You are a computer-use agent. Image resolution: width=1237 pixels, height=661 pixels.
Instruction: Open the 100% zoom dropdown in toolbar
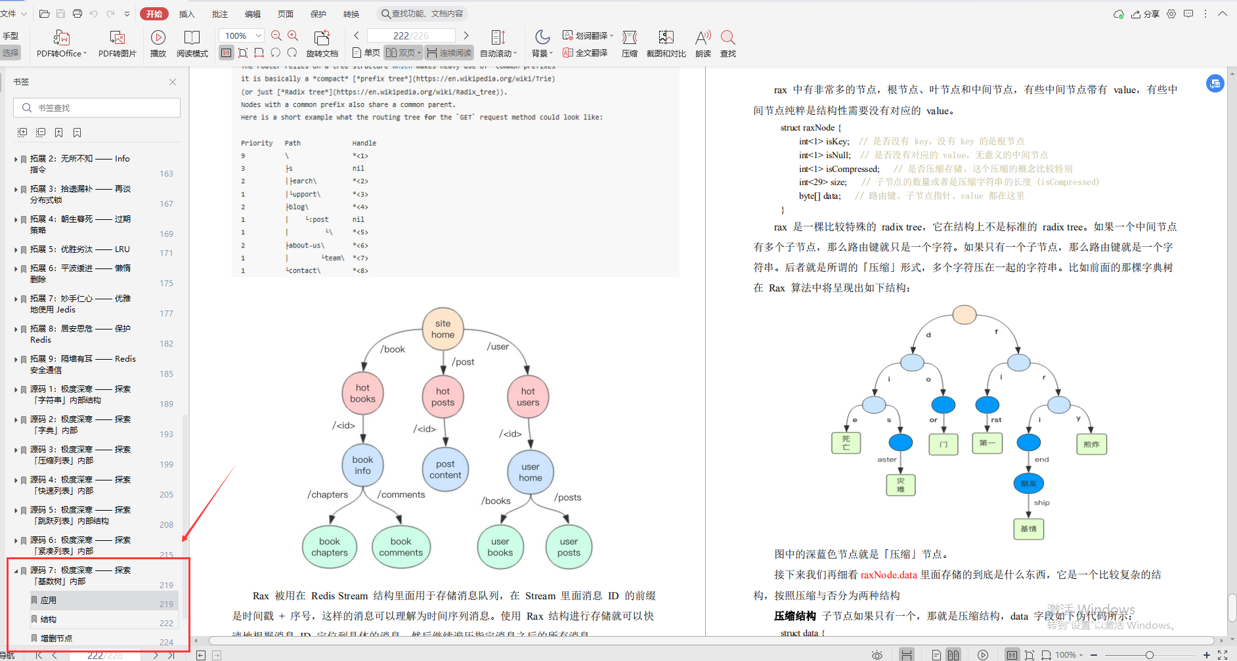point(259,35)
